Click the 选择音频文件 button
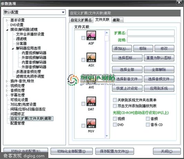The image size is (184, 159). point(159,79)
